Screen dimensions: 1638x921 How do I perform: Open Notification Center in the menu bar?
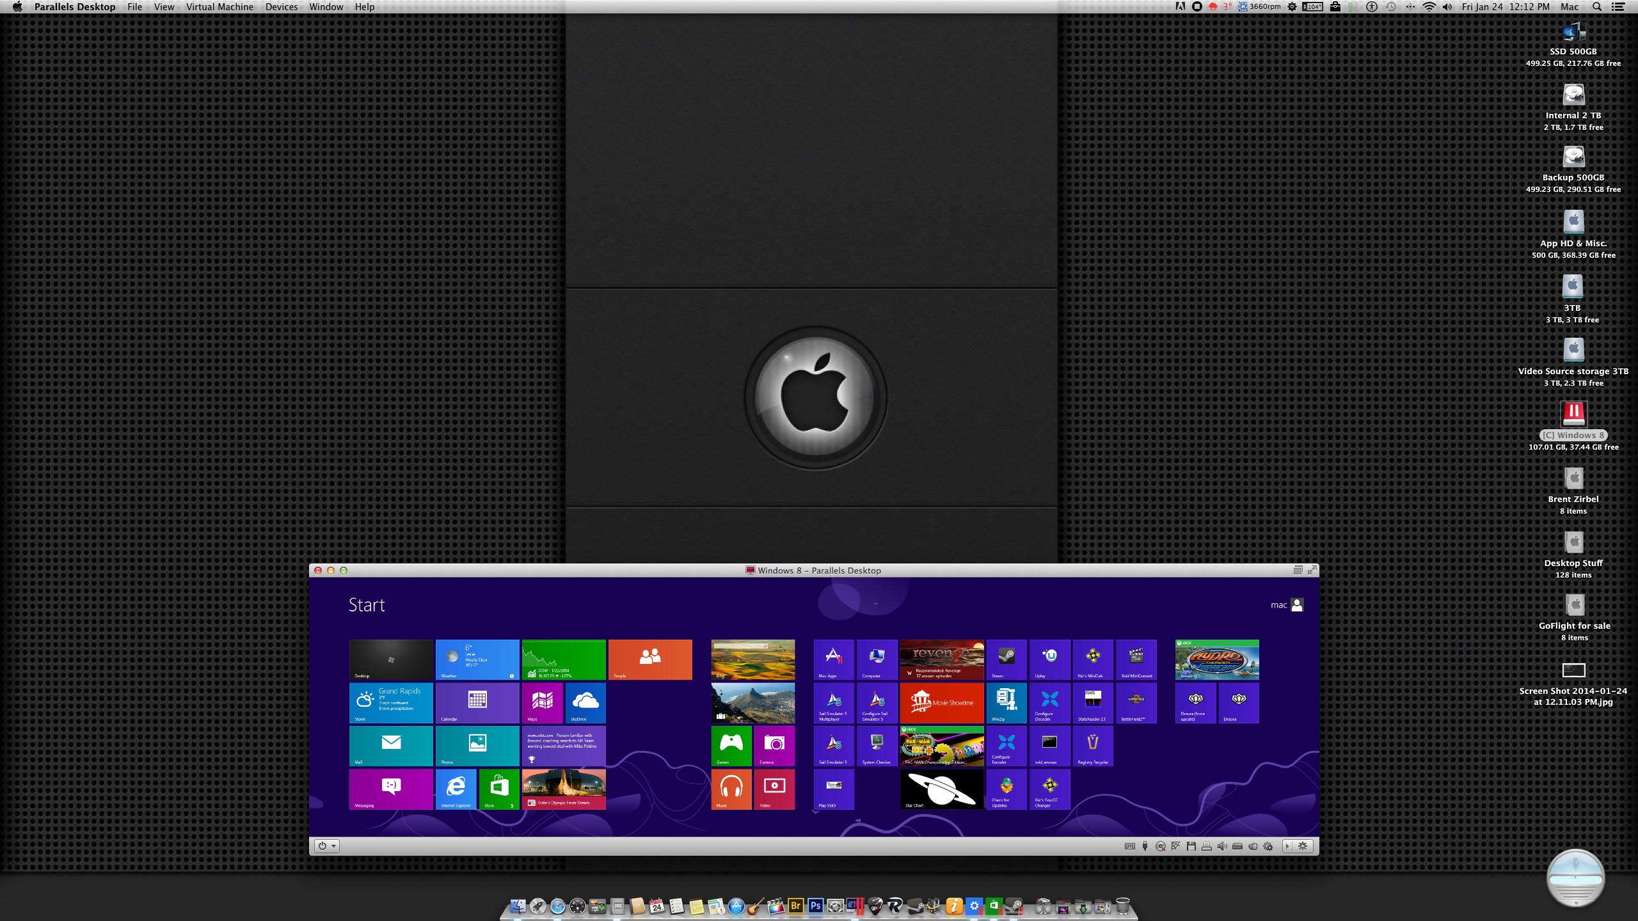pyautogui.click(x=1618, y=7)
